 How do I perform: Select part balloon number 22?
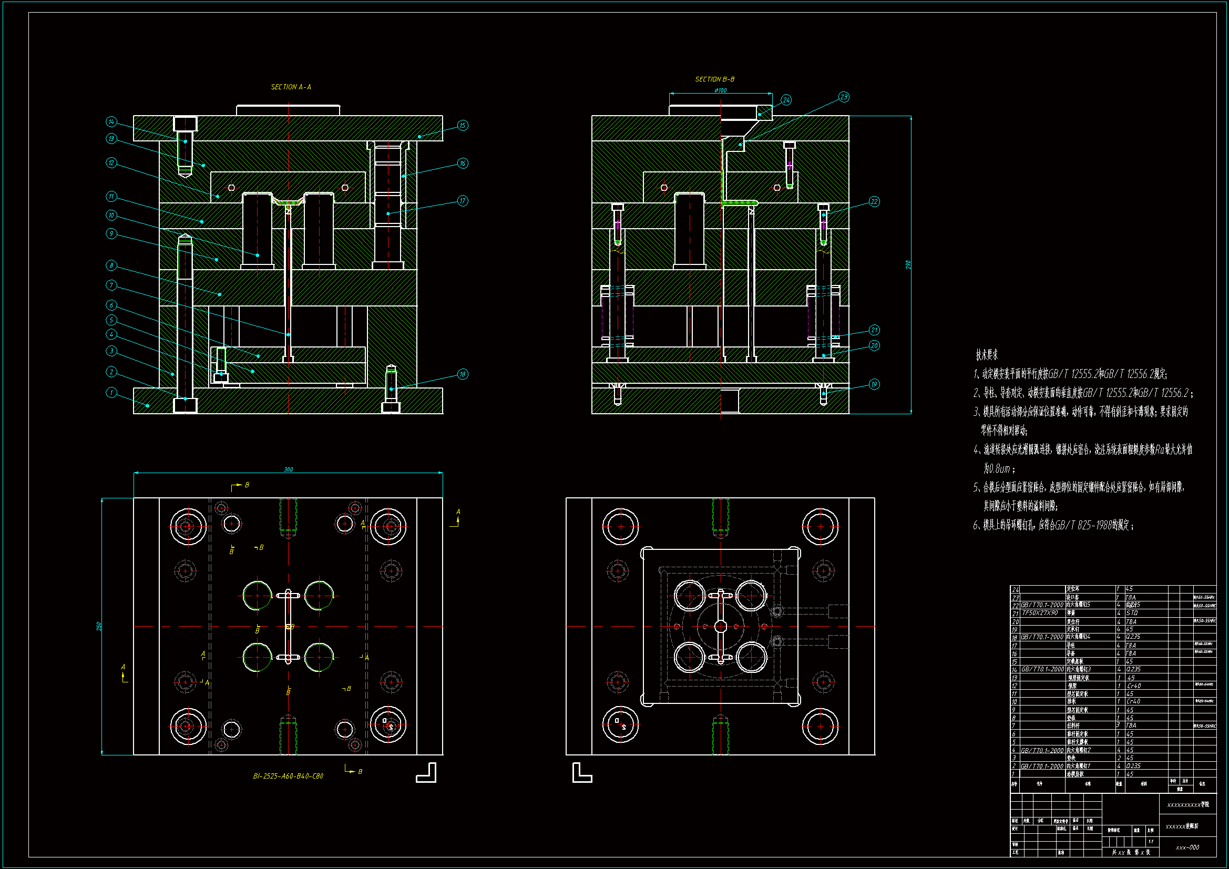click(x=874, y=202)
